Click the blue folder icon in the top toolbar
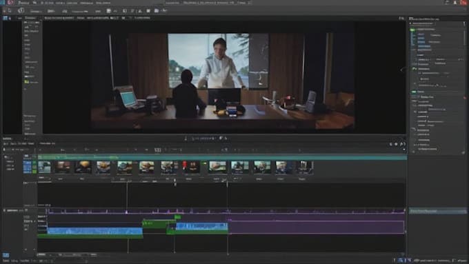The height and width of the screenshot is (264, 469). pos(157,11)
